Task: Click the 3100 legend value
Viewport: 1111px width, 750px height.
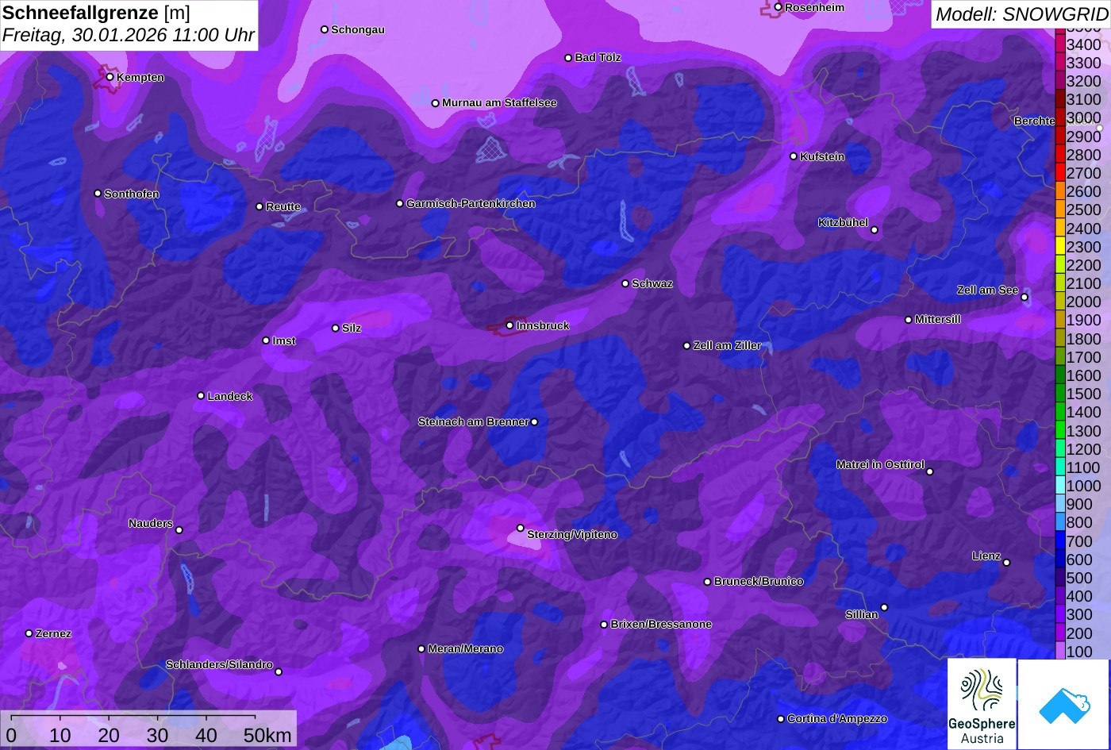Action: [x=1083, y=99]
